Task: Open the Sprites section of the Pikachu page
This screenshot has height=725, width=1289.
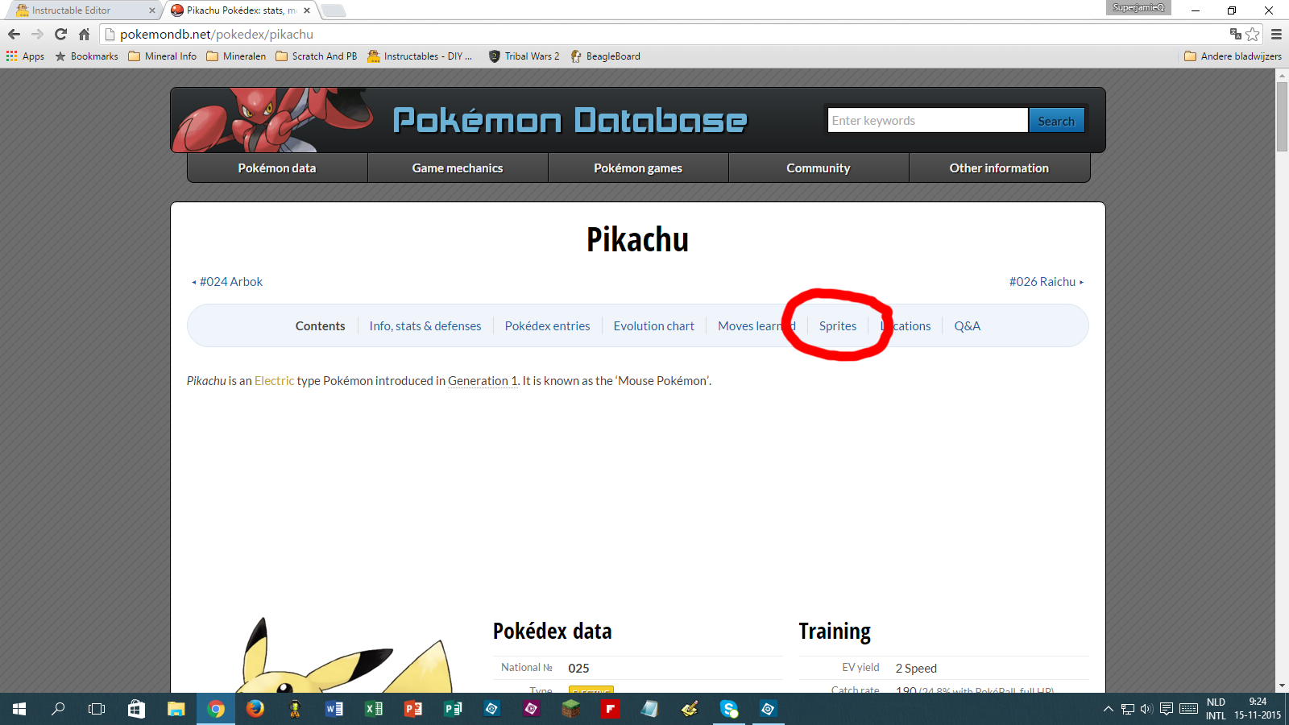Action: pyautogui.click(x=838, y=325)
